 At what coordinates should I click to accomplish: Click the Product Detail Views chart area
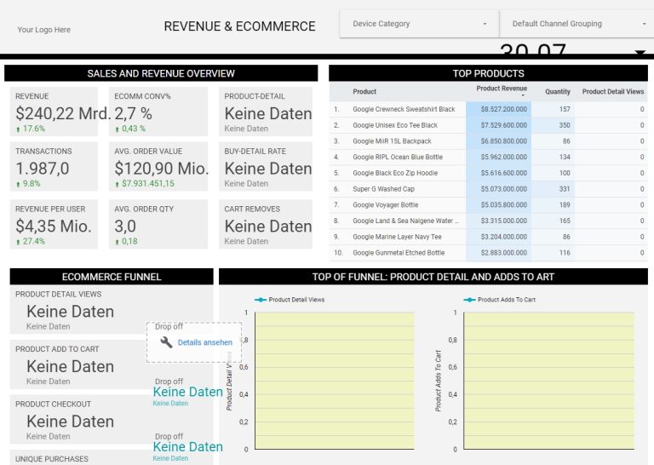coord(335,380)
